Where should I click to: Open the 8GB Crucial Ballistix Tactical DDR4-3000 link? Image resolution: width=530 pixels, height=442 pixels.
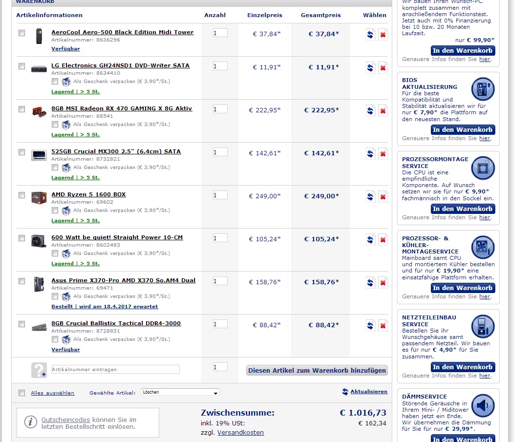[x=116, y=323]
